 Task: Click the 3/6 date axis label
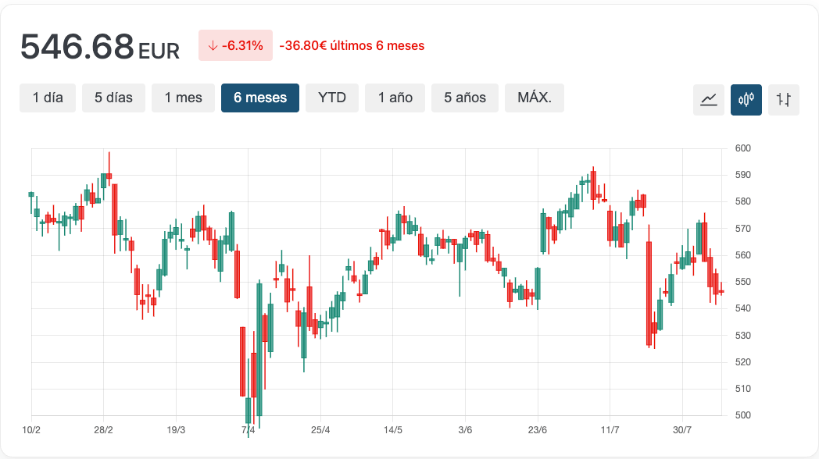pos(465,430)
